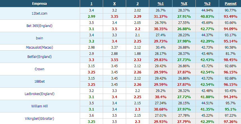Open the Ladbrokes(England) link
This screenshot has width=241, height=124.
tap(40, 94)
